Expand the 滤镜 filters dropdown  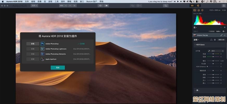coord(196,40)
